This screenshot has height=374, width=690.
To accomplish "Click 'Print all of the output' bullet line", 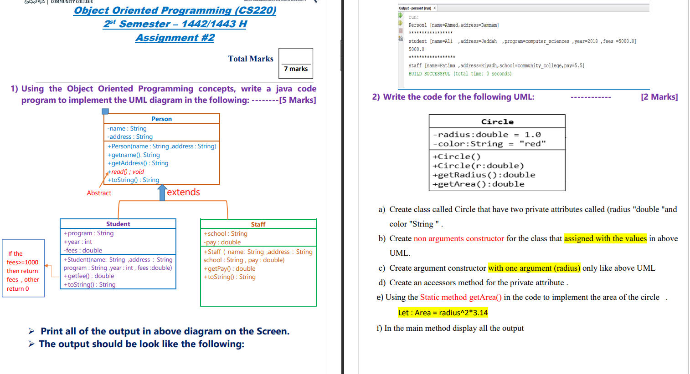I will [x=165, y=331].
